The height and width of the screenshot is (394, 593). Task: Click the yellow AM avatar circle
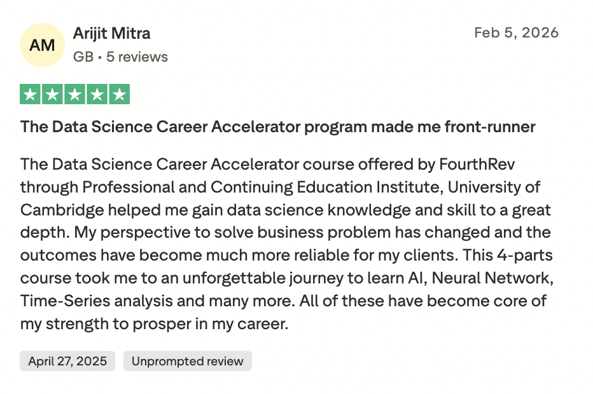click(42, 45)
